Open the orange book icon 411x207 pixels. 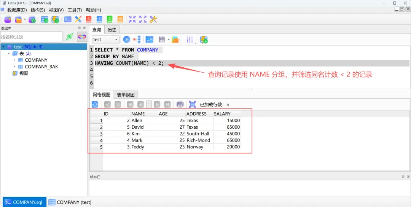tap(120, 19)
